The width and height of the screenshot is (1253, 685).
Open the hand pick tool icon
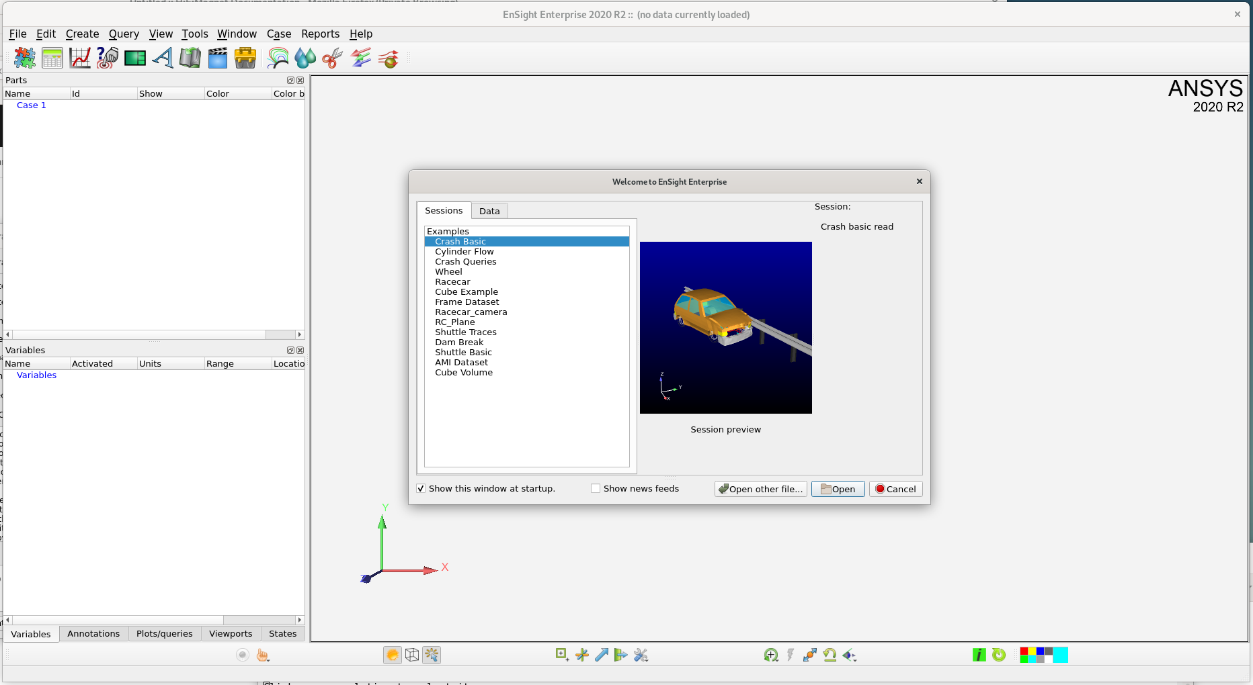(x=263, y=655)
